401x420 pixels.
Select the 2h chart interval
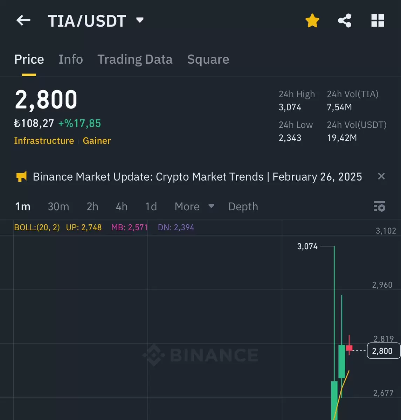click(92, 206)
